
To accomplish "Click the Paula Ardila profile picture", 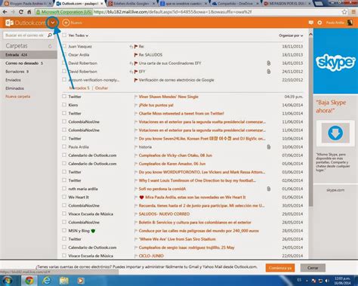I will point(350,23).
